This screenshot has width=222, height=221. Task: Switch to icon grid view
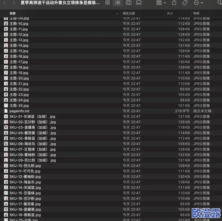tap(108, 3)
